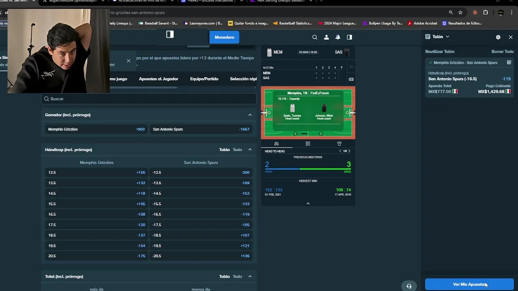Open the Adobe Acrobat bookmark
This screenshot has height=291, width=518.
pos(422,23)
